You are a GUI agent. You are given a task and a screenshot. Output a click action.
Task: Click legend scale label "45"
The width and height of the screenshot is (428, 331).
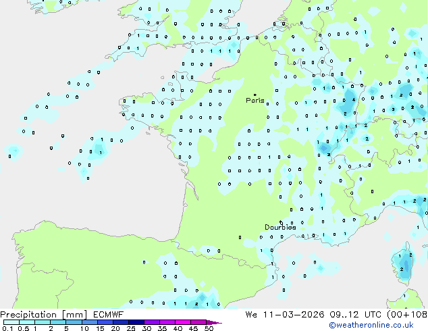click(193, 328)
